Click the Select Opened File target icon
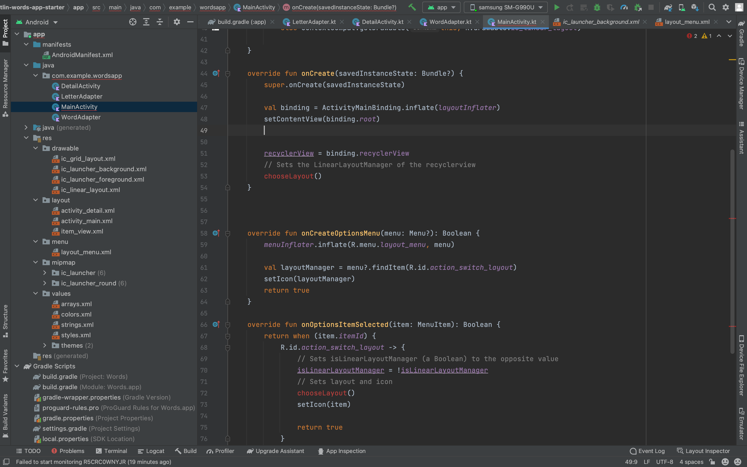This screenshot has height=467, width=747. 133,22
